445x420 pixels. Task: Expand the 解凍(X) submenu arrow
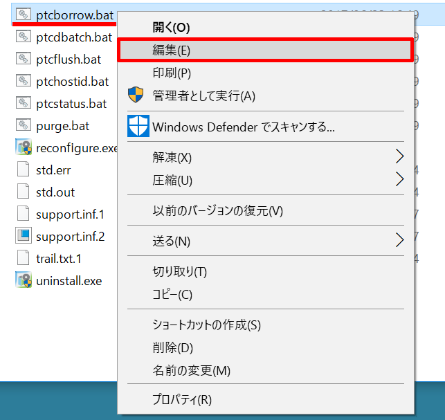tap(399, 156)
